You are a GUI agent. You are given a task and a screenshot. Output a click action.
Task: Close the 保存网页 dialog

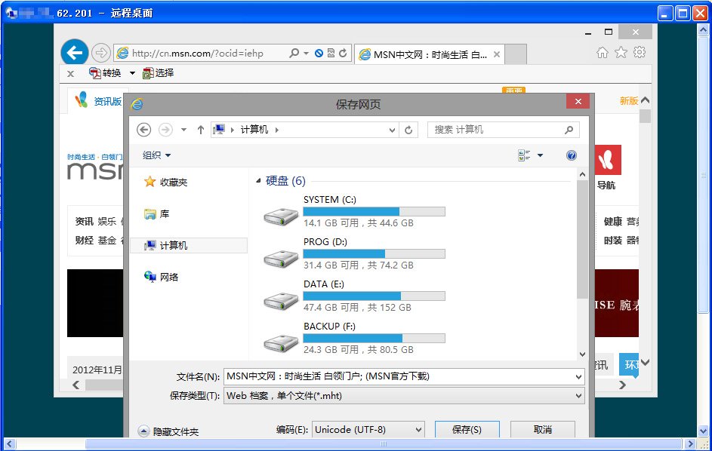[x=578, y=101]
